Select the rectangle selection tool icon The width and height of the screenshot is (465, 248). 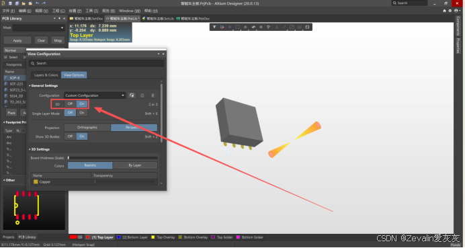coord(238,27)
